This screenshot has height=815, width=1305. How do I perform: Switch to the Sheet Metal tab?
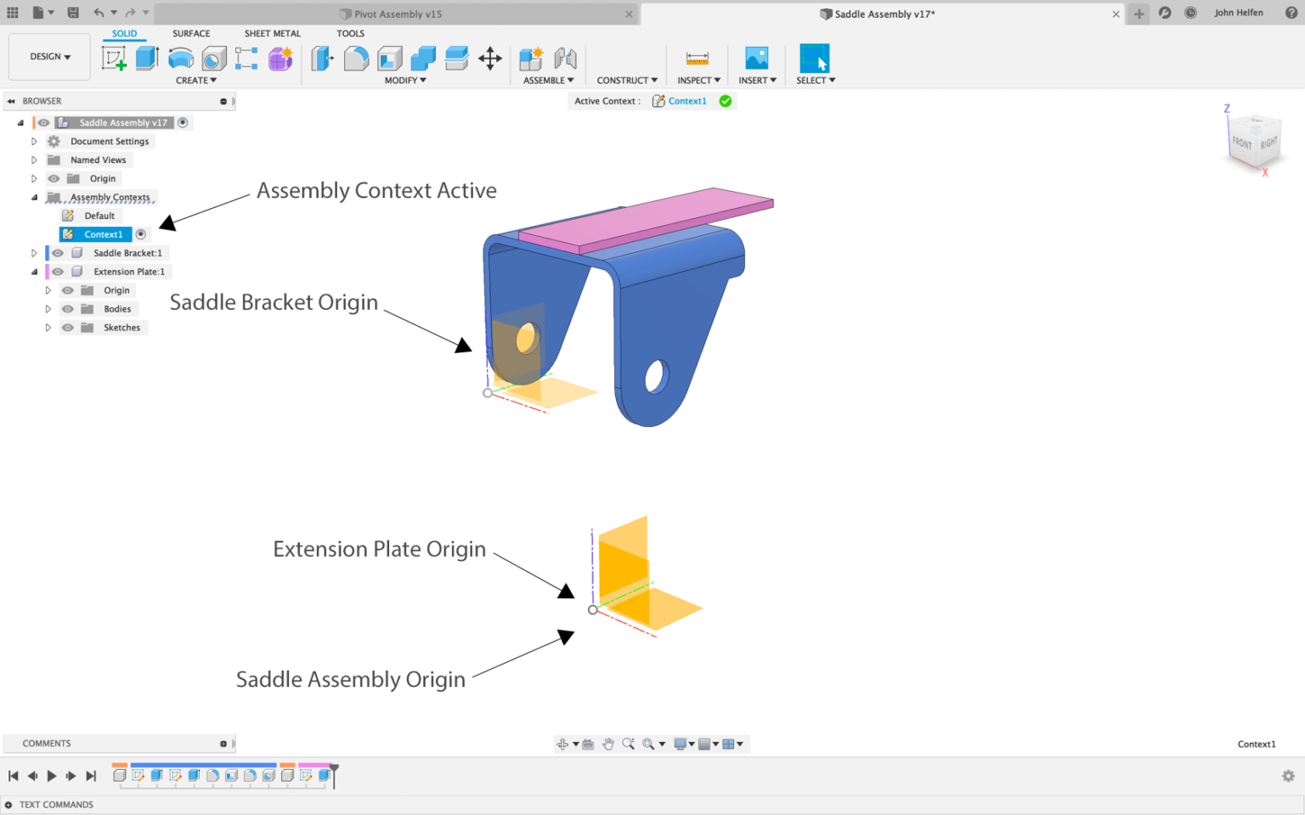(272, 33)
